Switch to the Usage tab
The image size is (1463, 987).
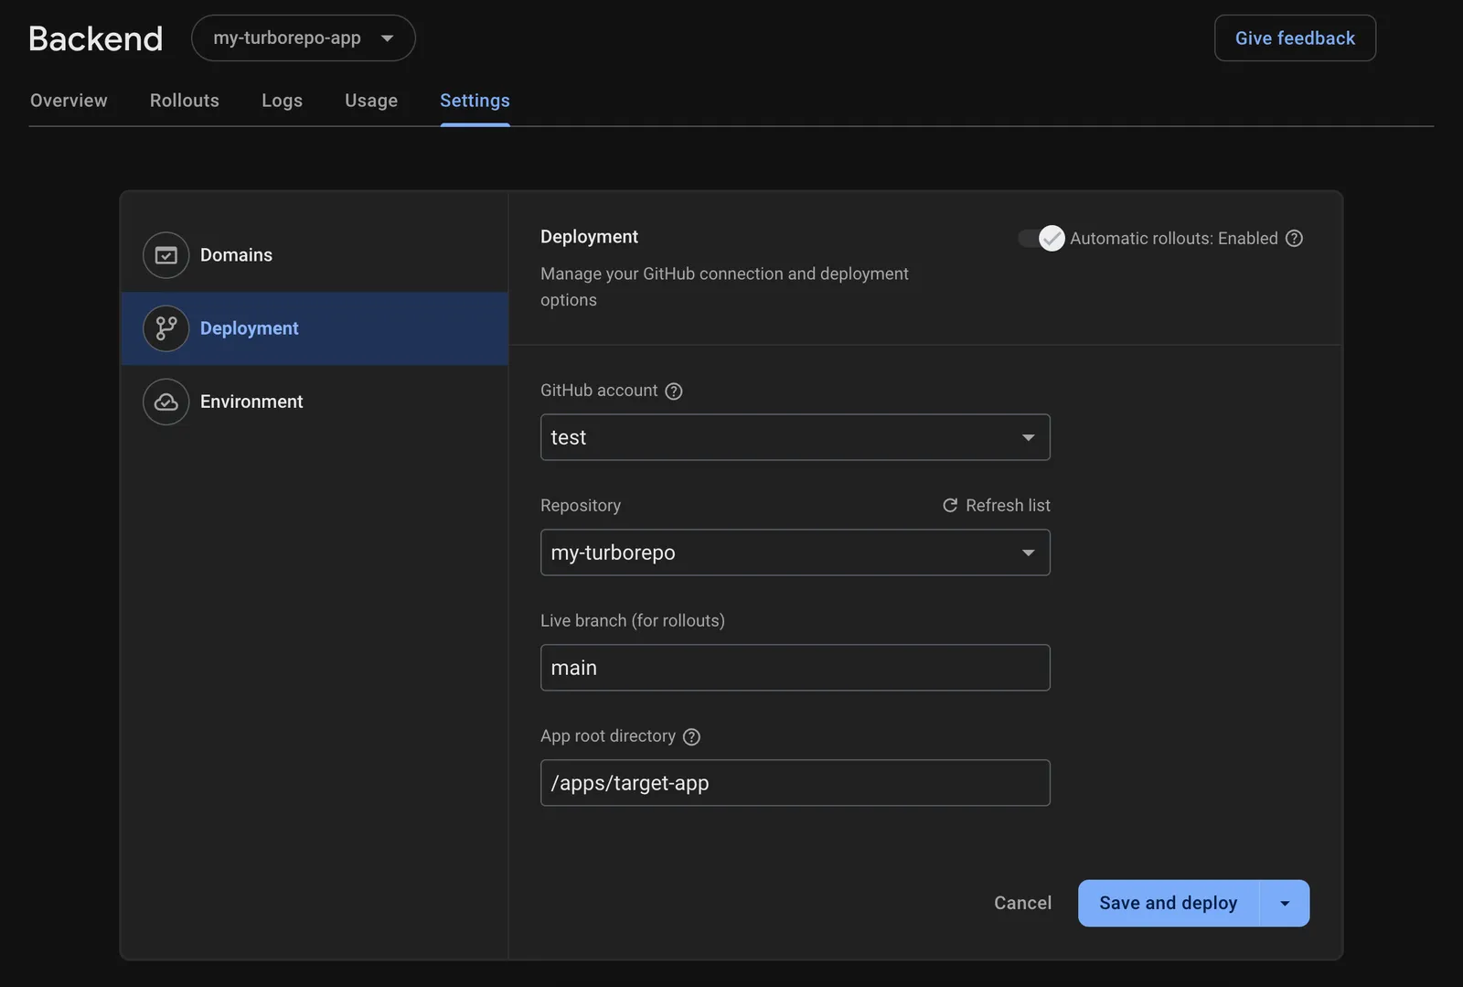click(370, 101)
